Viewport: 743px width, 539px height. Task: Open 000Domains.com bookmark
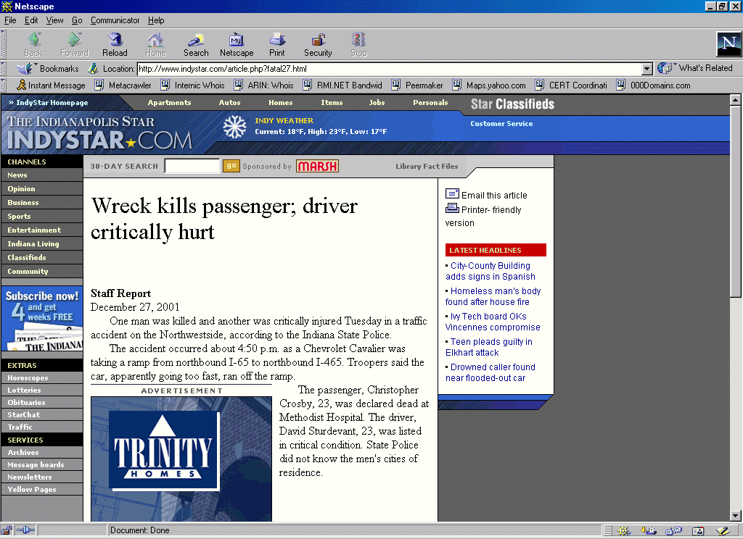tap(654, 85)
